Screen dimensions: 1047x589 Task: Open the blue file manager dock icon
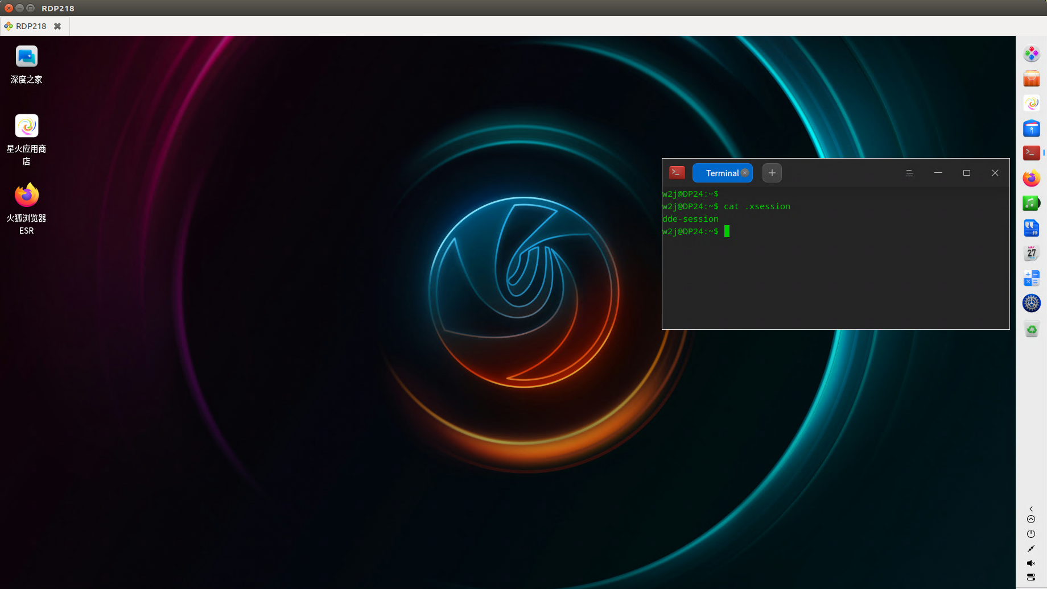pyautogui.click(x=1031, y=128)
